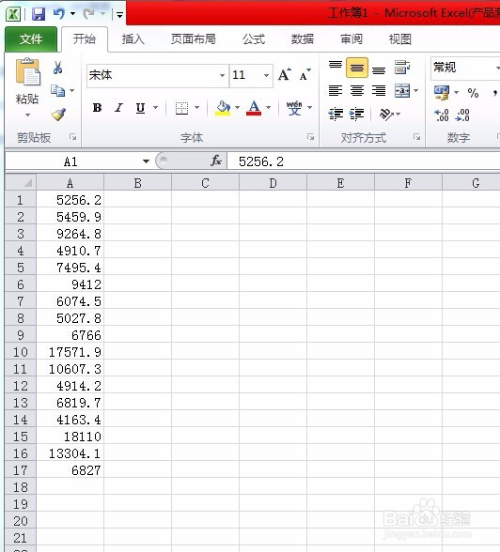Image resolution: width=500 pixels, height=552 pixels.
Task: Switch to the 开始 Home tab
Action: click(x=85, y=39)
